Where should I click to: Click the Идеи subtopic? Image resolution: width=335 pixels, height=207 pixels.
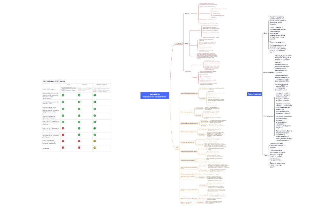click(265, 155)
